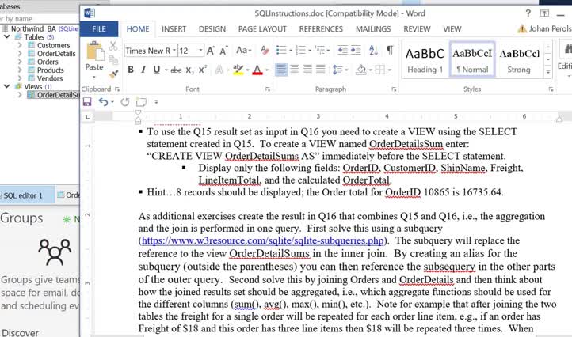Apply the Heading 1 style

click(x=425, y=59)
